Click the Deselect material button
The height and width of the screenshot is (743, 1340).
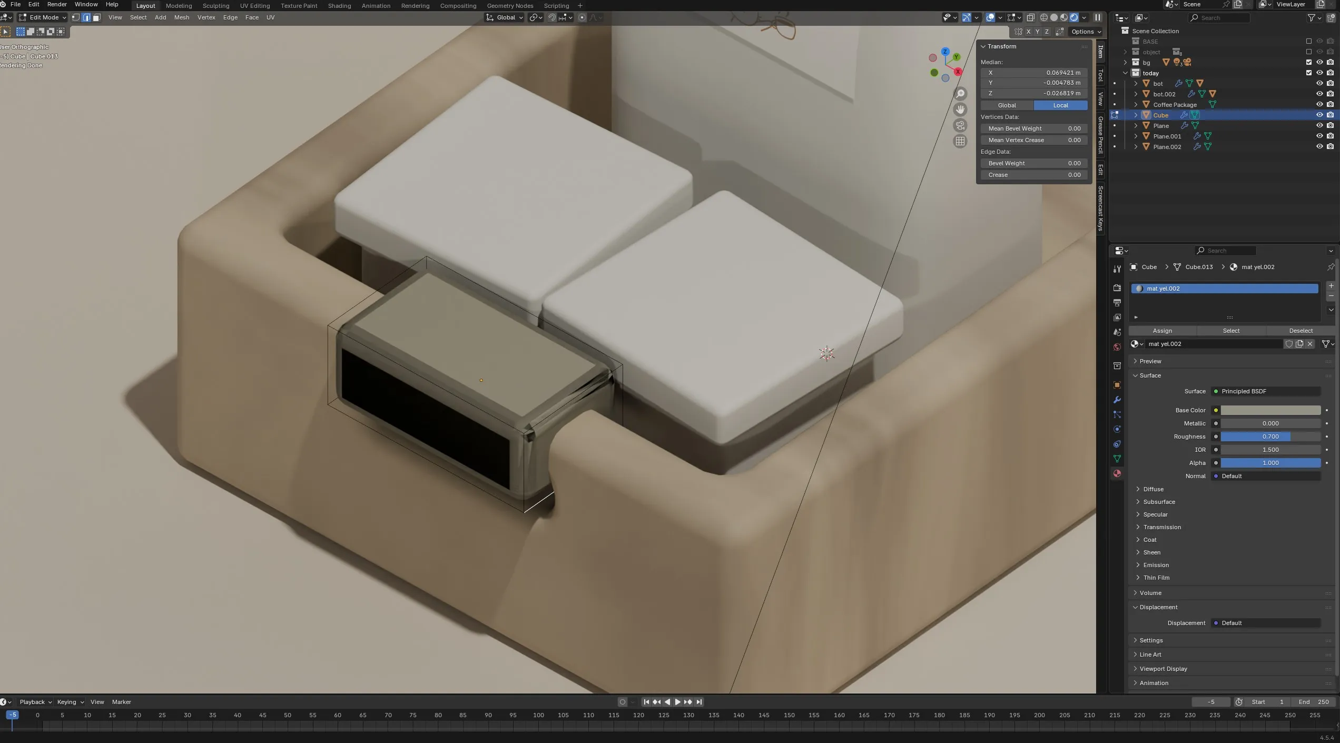(x=1300, y=331)
